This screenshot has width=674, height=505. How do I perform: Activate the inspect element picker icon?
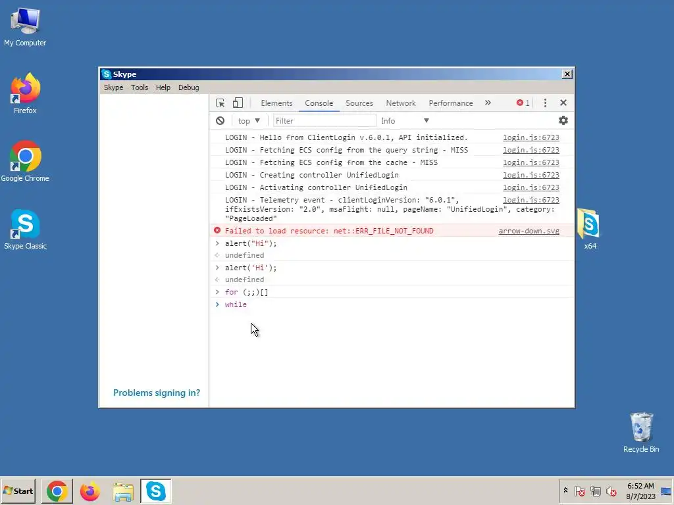coord(220,103)
